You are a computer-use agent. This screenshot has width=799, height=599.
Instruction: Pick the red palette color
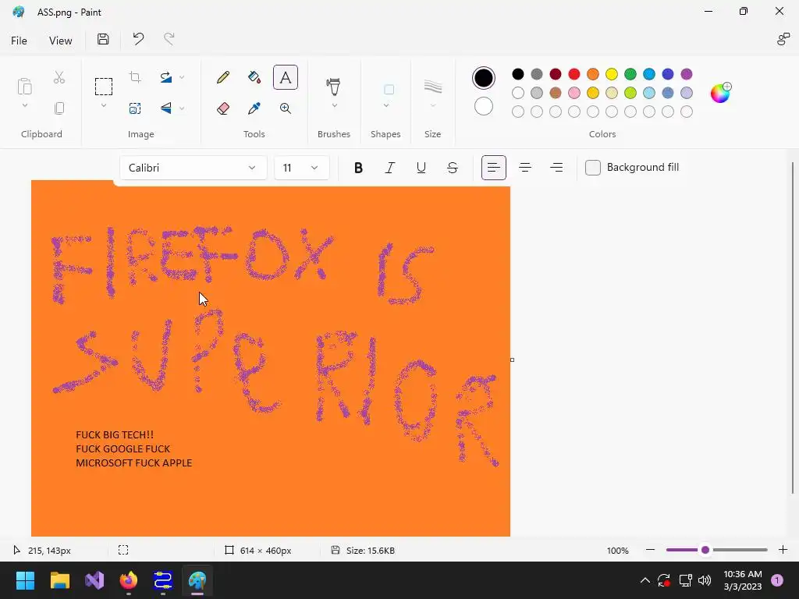[574, 74]
